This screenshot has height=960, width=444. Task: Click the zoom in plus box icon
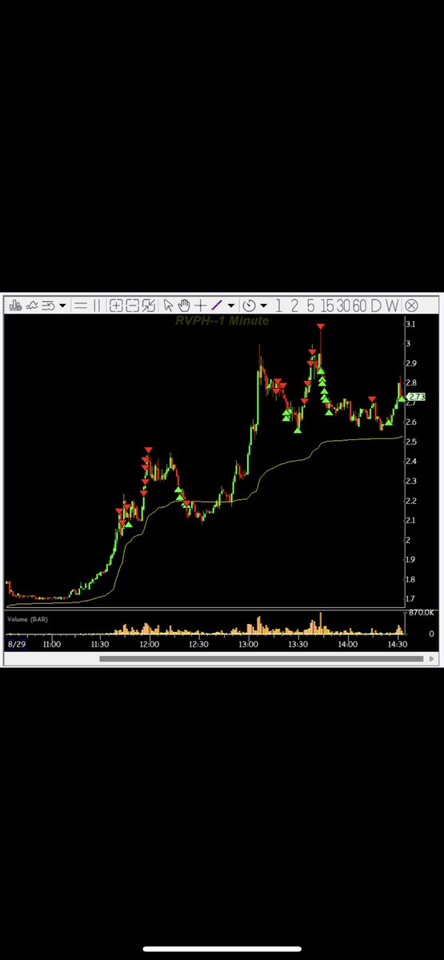point(116,305)
